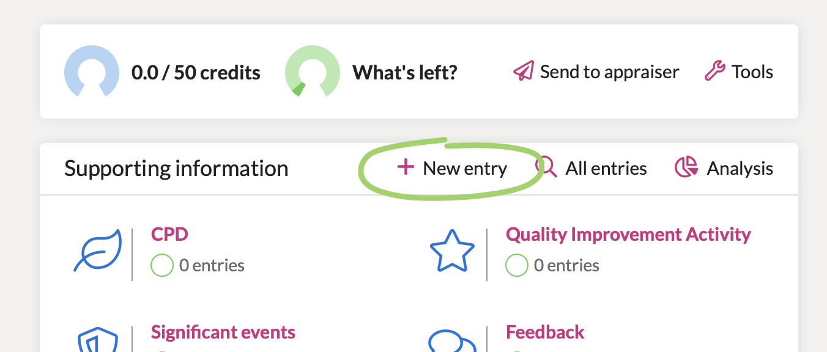Click the Quality Improvement entries status circle
The height and width of the screenshot is (352, 827).
tap(517, 265)
